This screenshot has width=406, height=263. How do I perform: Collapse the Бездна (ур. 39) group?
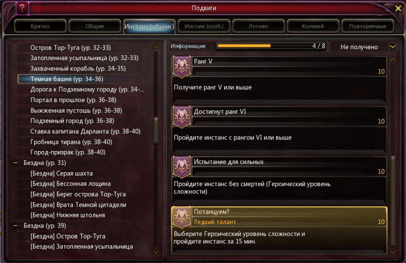[x=16, y=226]
